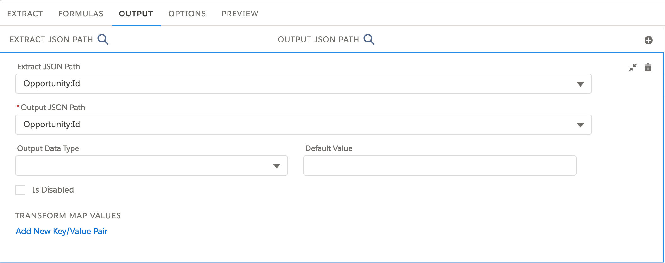Select the OUTPUT tab
The image size is (665, 263).
pyautogui.click(x=136, y=14)
